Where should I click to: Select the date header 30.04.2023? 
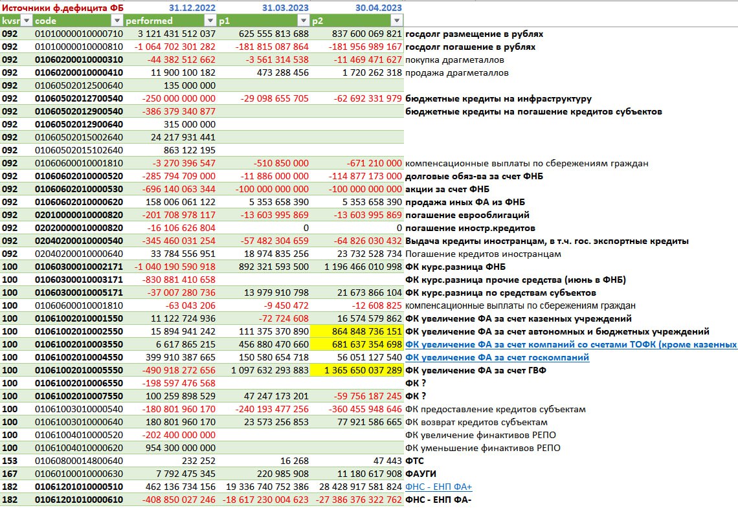pyautogui.click(x=379, y=8)
